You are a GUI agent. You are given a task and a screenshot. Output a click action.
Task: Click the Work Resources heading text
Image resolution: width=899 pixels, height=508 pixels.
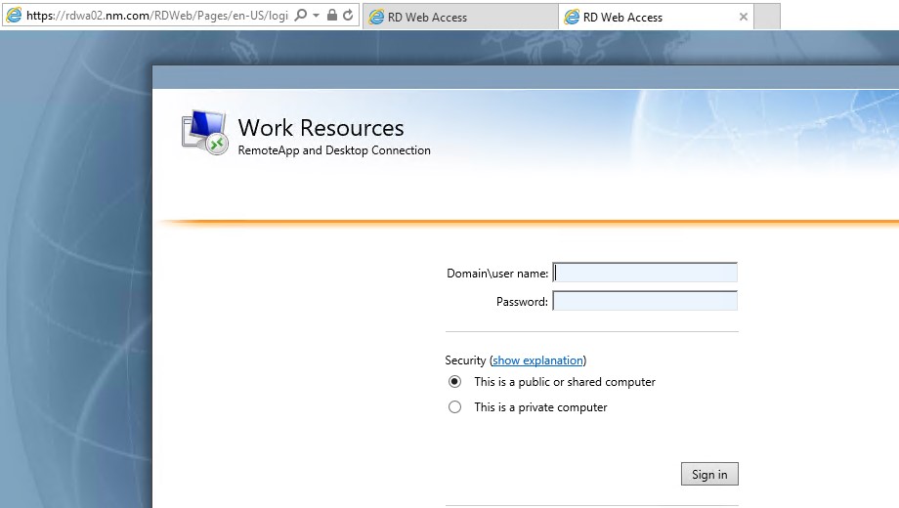pos(321,128)
